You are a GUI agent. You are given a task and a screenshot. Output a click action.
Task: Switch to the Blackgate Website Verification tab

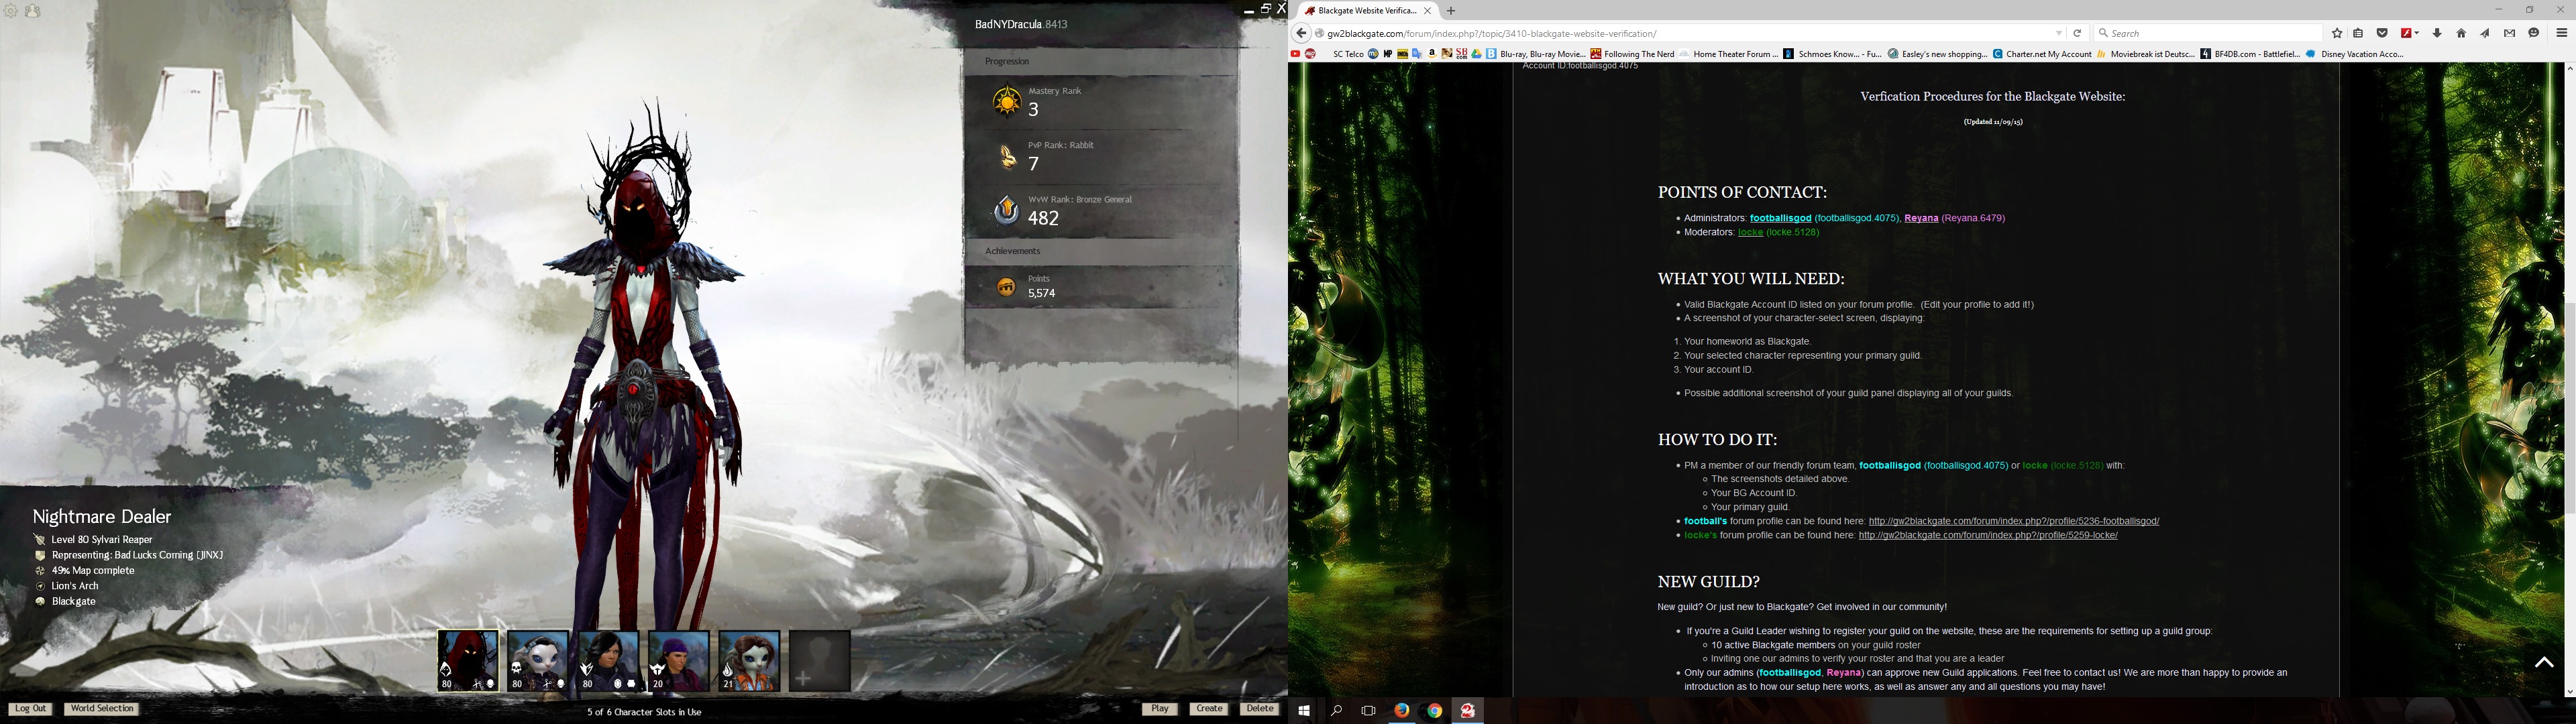coord(1366,11)
